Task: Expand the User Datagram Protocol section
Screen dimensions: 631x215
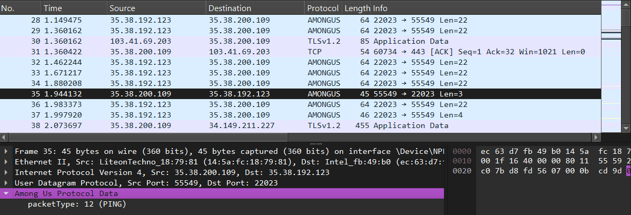Action: [x=6, y=183]
